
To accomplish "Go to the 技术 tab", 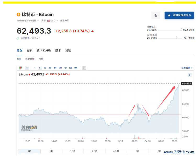I will pos(58,50).
